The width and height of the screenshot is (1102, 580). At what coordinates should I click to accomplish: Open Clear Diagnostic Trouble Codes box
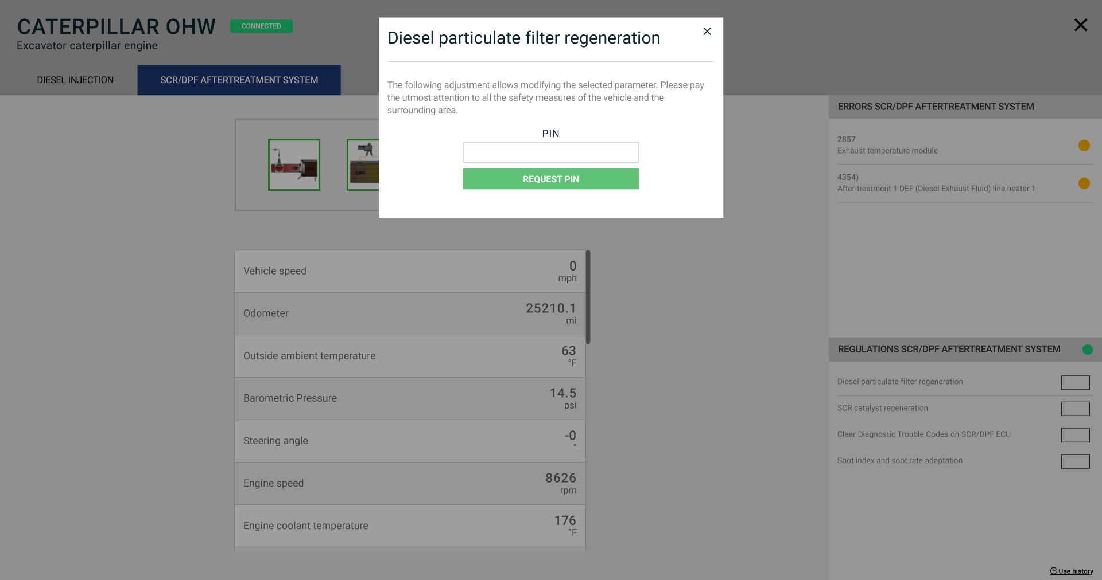pos(1075,435)
